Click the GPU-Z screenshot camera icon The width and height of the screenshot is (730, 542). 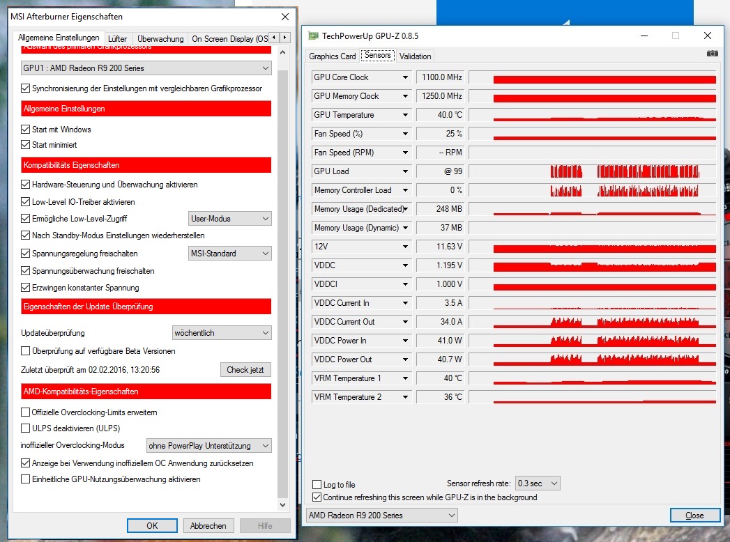[712, 54]
